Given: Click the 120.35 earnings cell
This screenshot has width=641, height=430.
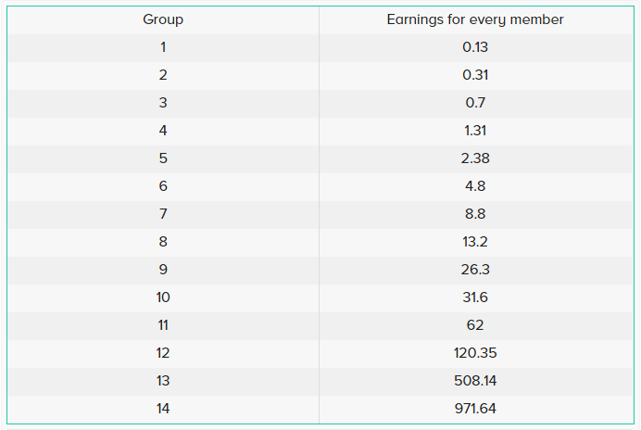Looking at the screenshot, I should point(475,353).
